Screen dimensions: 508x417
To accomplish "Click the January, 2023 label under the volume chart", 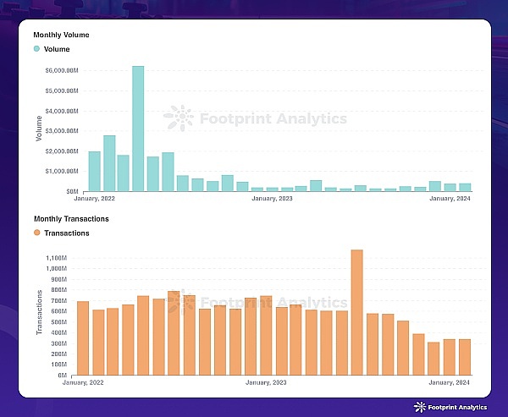I will click(x=273, y=199).
